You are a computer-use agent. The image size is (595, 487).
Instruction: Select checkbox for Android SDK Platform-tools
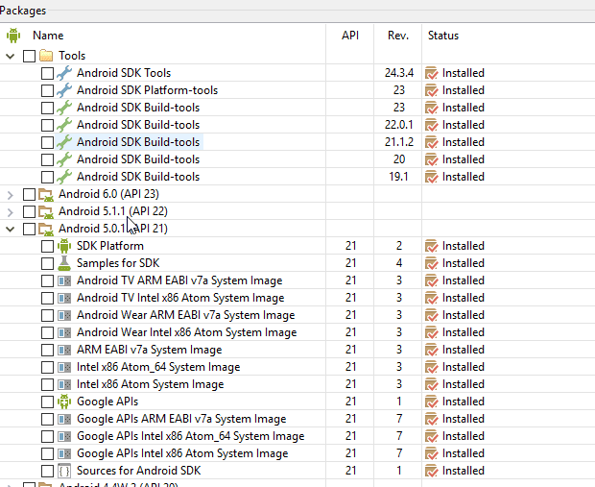click(x=47, y=90)
